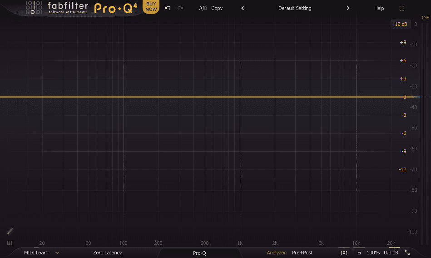Click the 100% gain scale value
431x258 pixels.
click(x=373, y=253)
